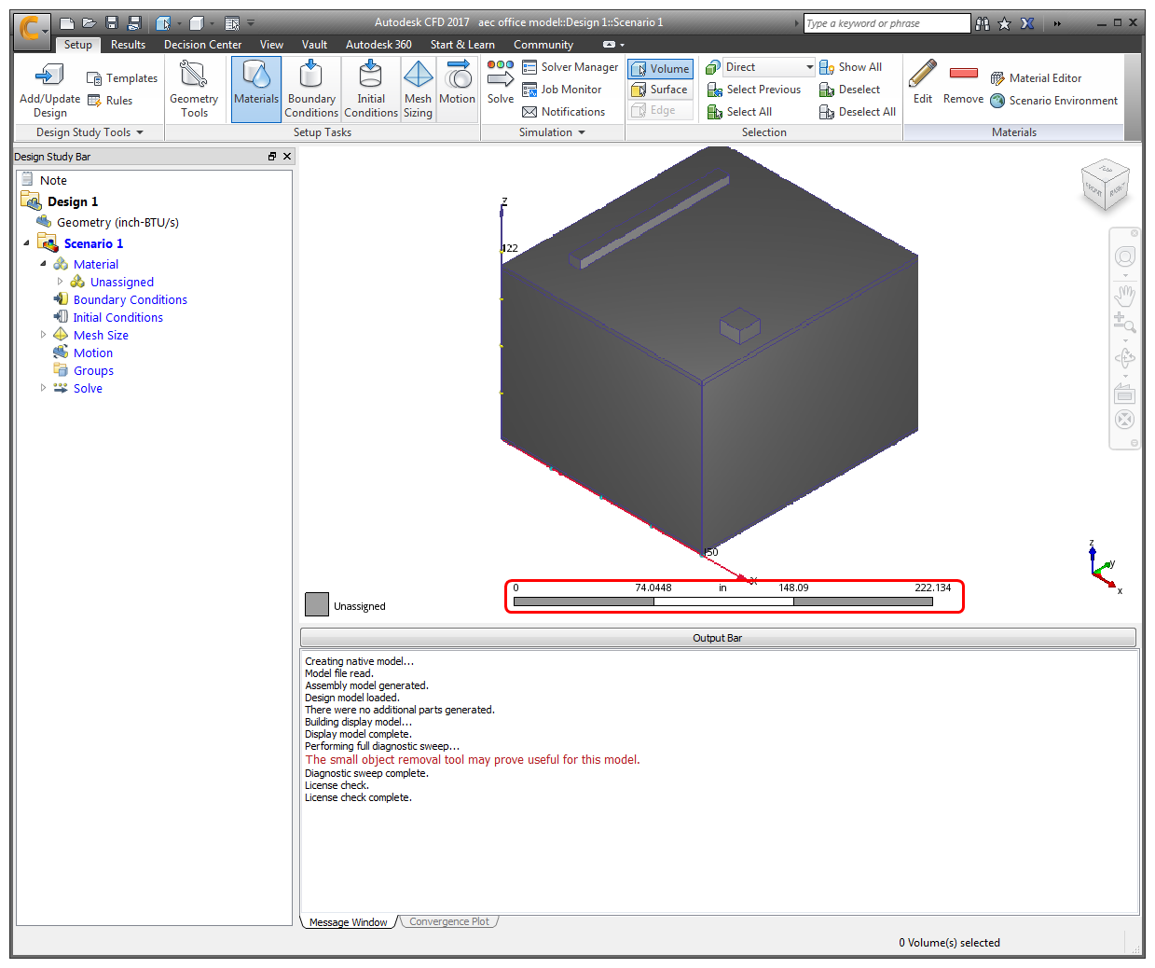Click Deselect All button

[858, 112]
